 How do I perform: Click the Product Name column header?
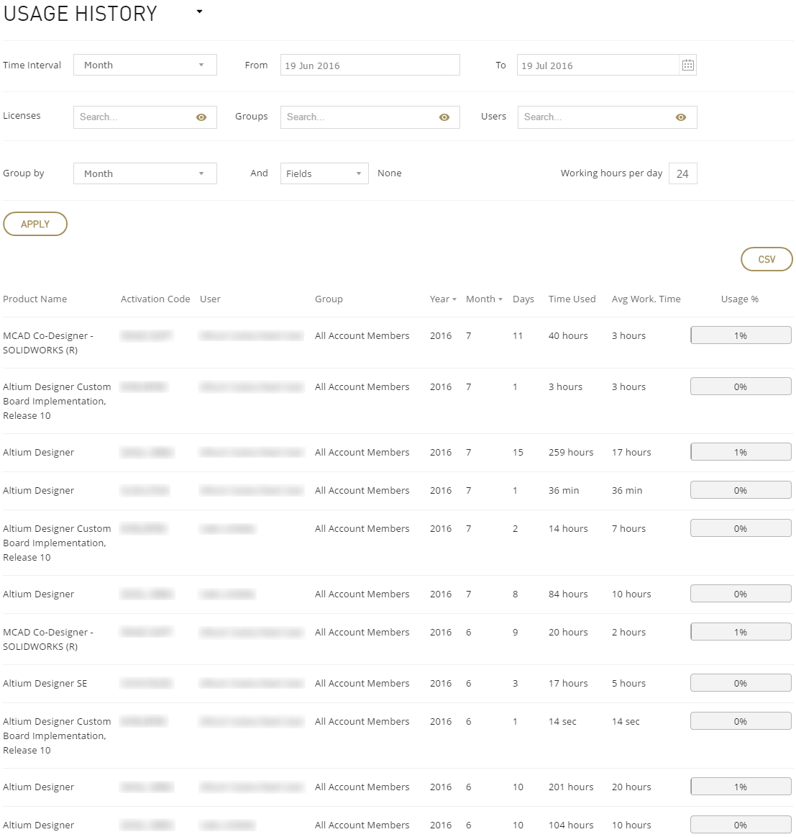35,299
